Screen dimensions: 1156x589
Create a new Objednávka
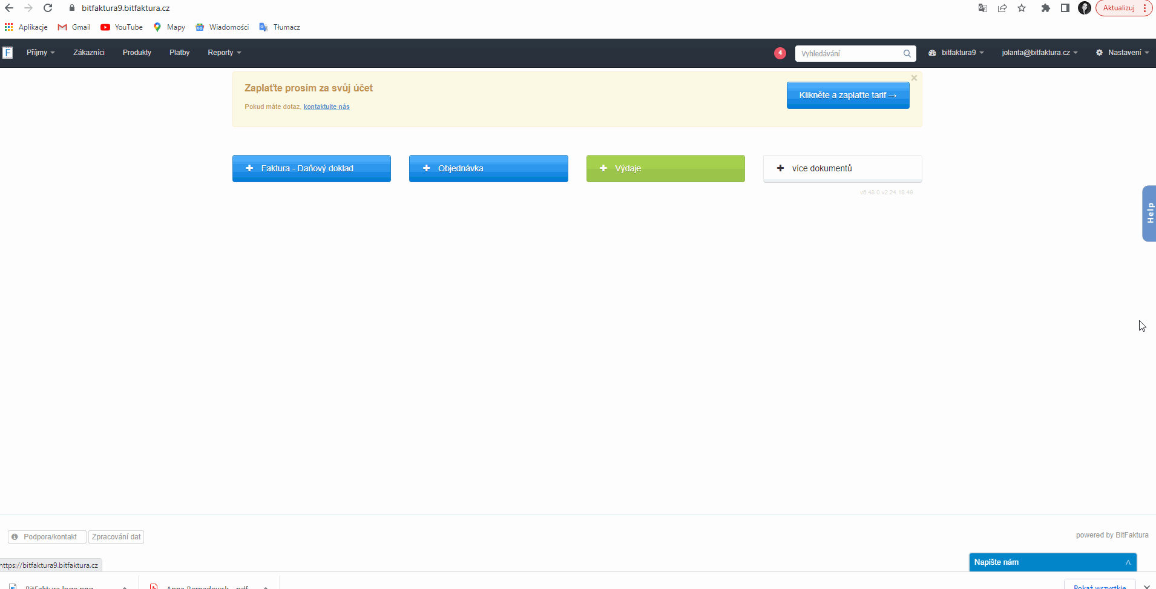488,168
